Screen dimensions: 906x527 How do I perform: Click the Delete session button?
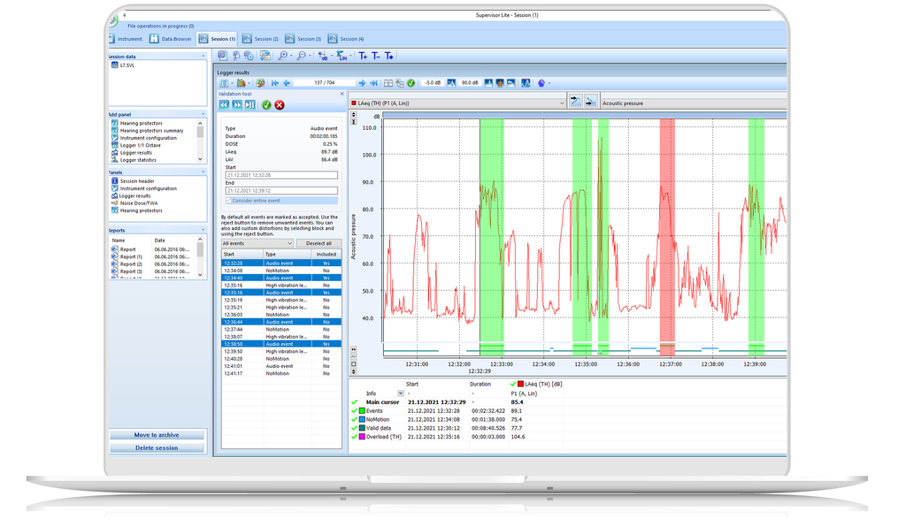click(x=157, y=447)
